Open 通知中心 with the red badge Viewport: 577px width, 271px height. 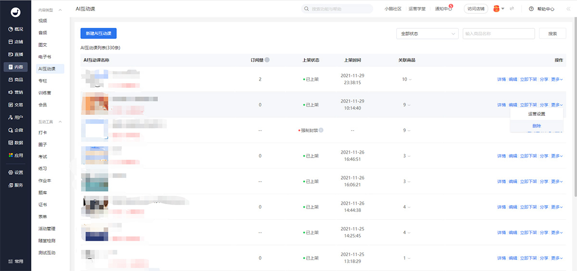point(443,9)
